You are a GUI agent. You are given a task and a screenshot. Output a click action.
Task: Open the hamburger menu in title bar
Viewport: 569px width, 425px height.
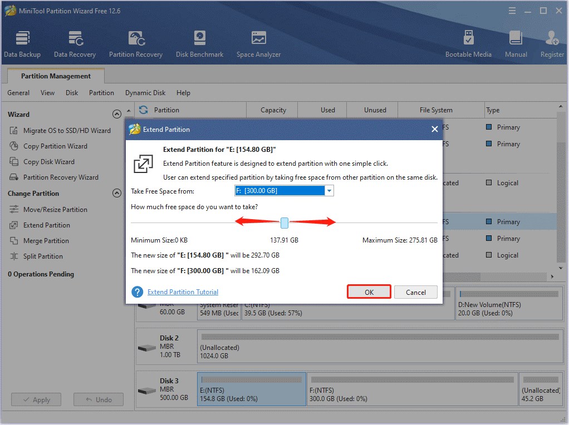(x=512, y=11)
